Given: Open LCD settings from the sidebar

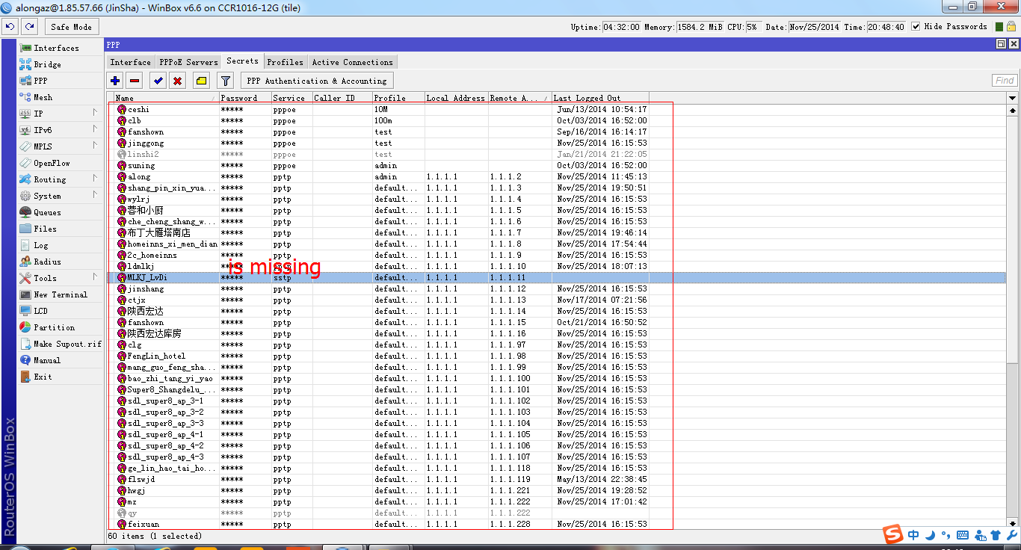Looking at the screenshot, I should pos(60,311).
